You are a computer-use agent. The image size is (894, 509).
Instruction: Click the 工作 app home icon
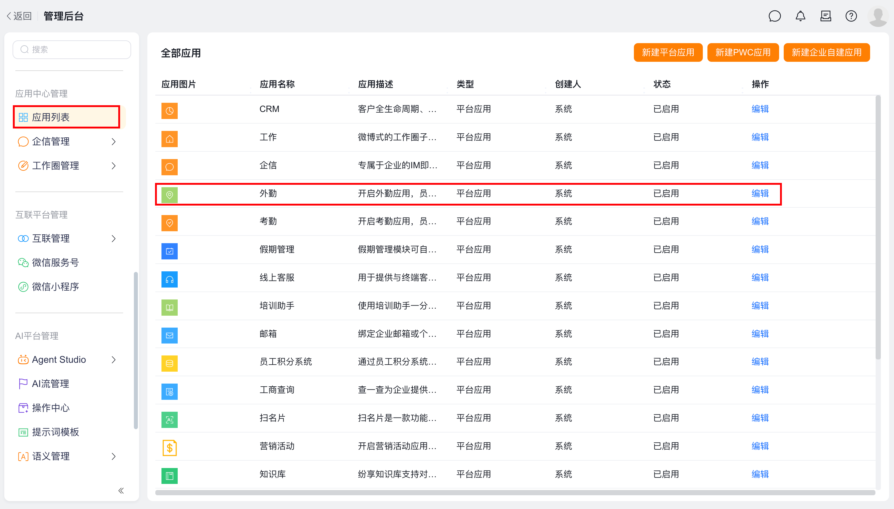click(x=169, y=139)
